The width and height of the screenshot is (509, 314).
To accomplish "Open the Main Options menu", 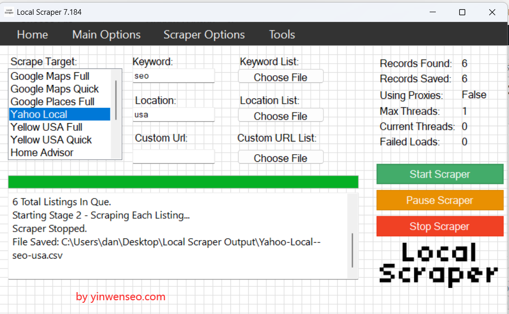I will [106, 35].
